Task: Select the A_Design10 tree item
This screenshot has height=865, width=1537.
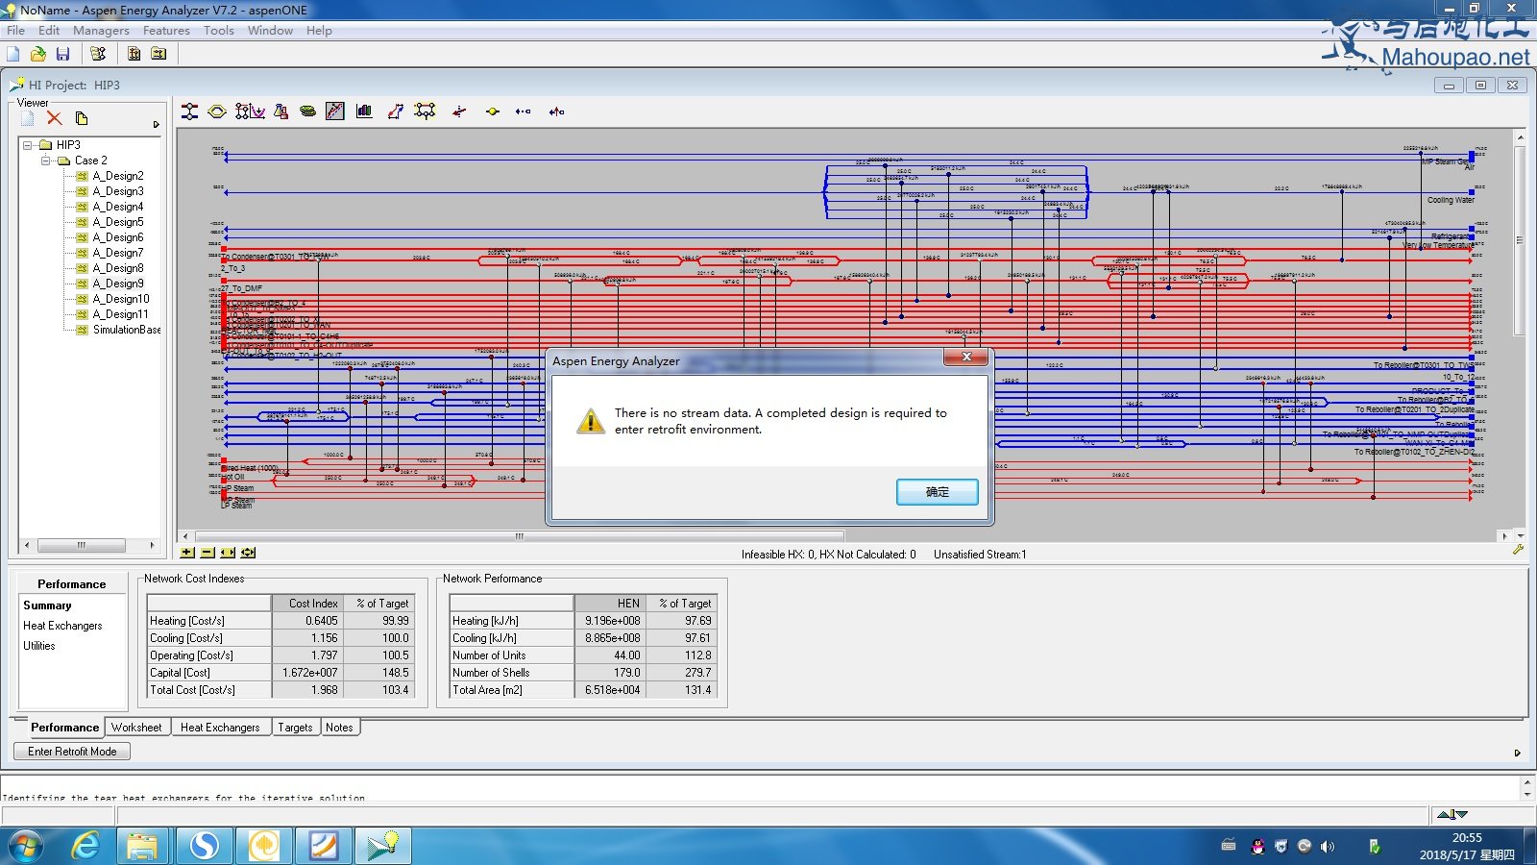Action: [x=120, y=299]
